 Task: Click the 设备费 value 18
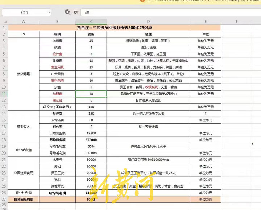[91, 61]
